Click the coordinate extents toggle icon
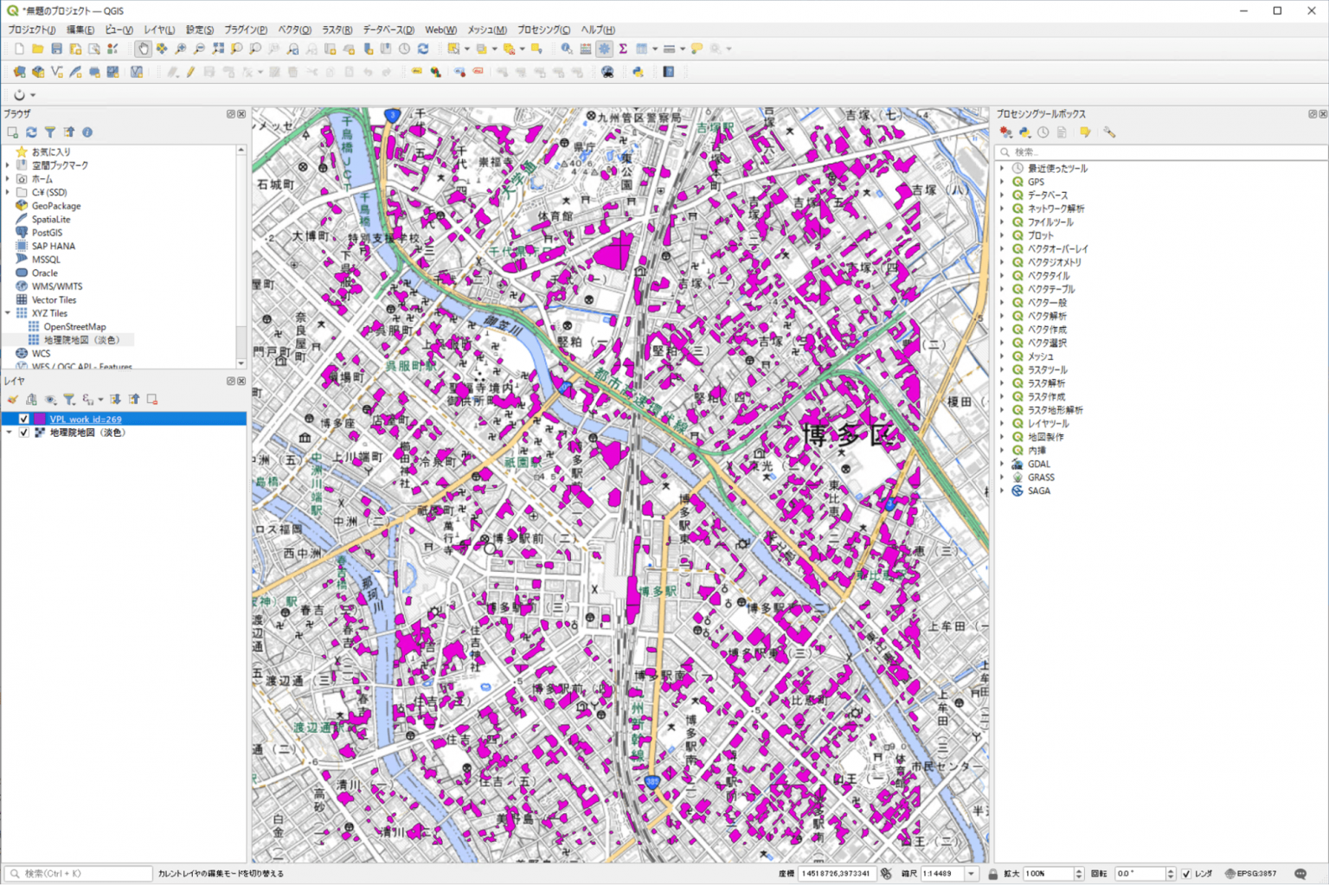The width and height of the screenshot is (1329, 885). [x=886, y=874]
